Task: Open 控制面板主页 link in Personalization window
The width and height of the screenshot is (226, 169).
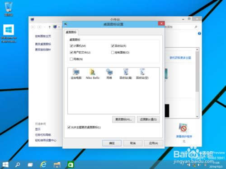Action: point(43,36)
